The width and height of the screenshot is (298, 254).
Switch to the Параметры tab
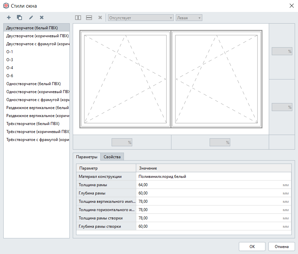(87, 157)
